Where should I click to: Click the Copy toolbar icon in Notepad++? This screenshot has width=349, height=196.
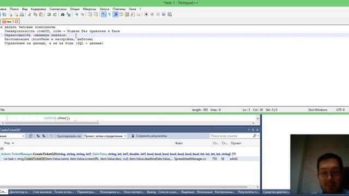point(35,15)
